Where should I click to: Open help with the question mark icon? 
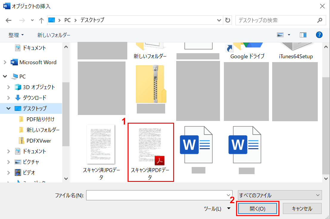(319, 35)
